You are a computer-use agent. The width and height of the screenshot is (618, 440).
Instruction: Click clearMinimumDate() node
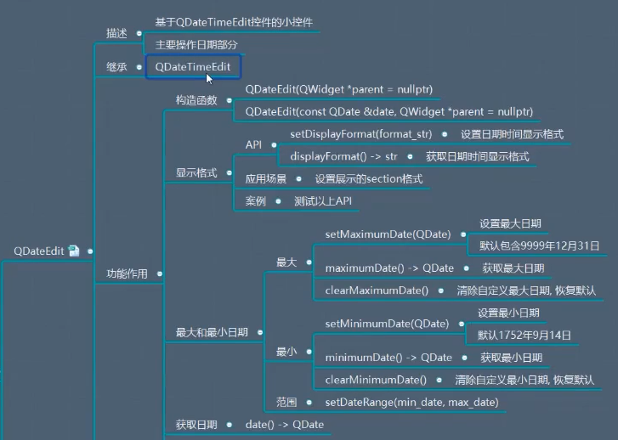pos(376,381)
